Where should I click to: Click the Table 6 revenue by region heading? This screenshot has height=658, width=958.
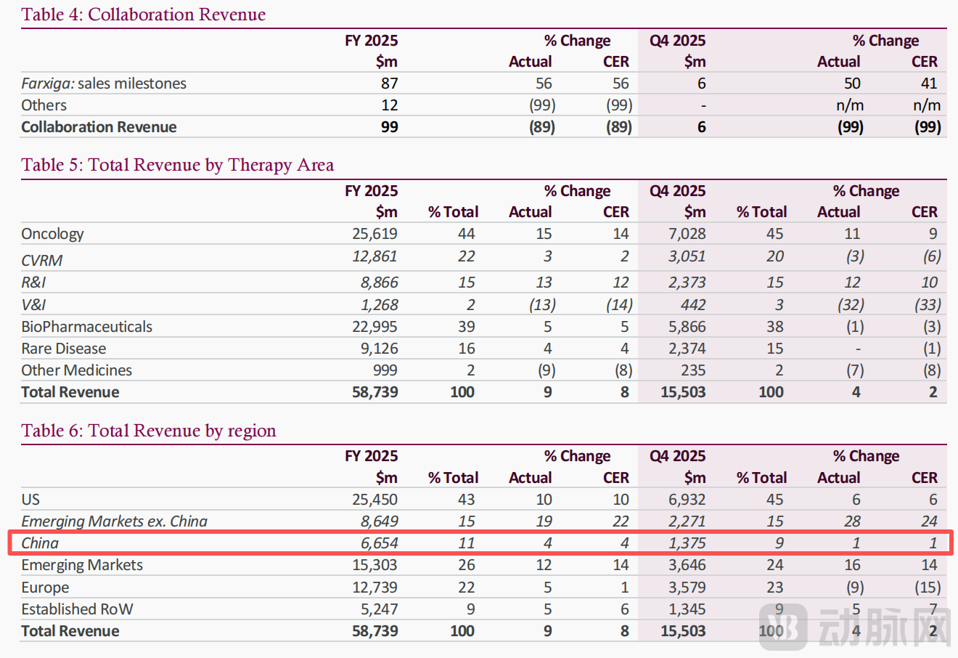pos(148,431)
